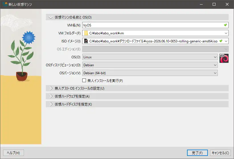
Task: Click the ISO イメージ(I) label
Action: [x=71, y=41]
